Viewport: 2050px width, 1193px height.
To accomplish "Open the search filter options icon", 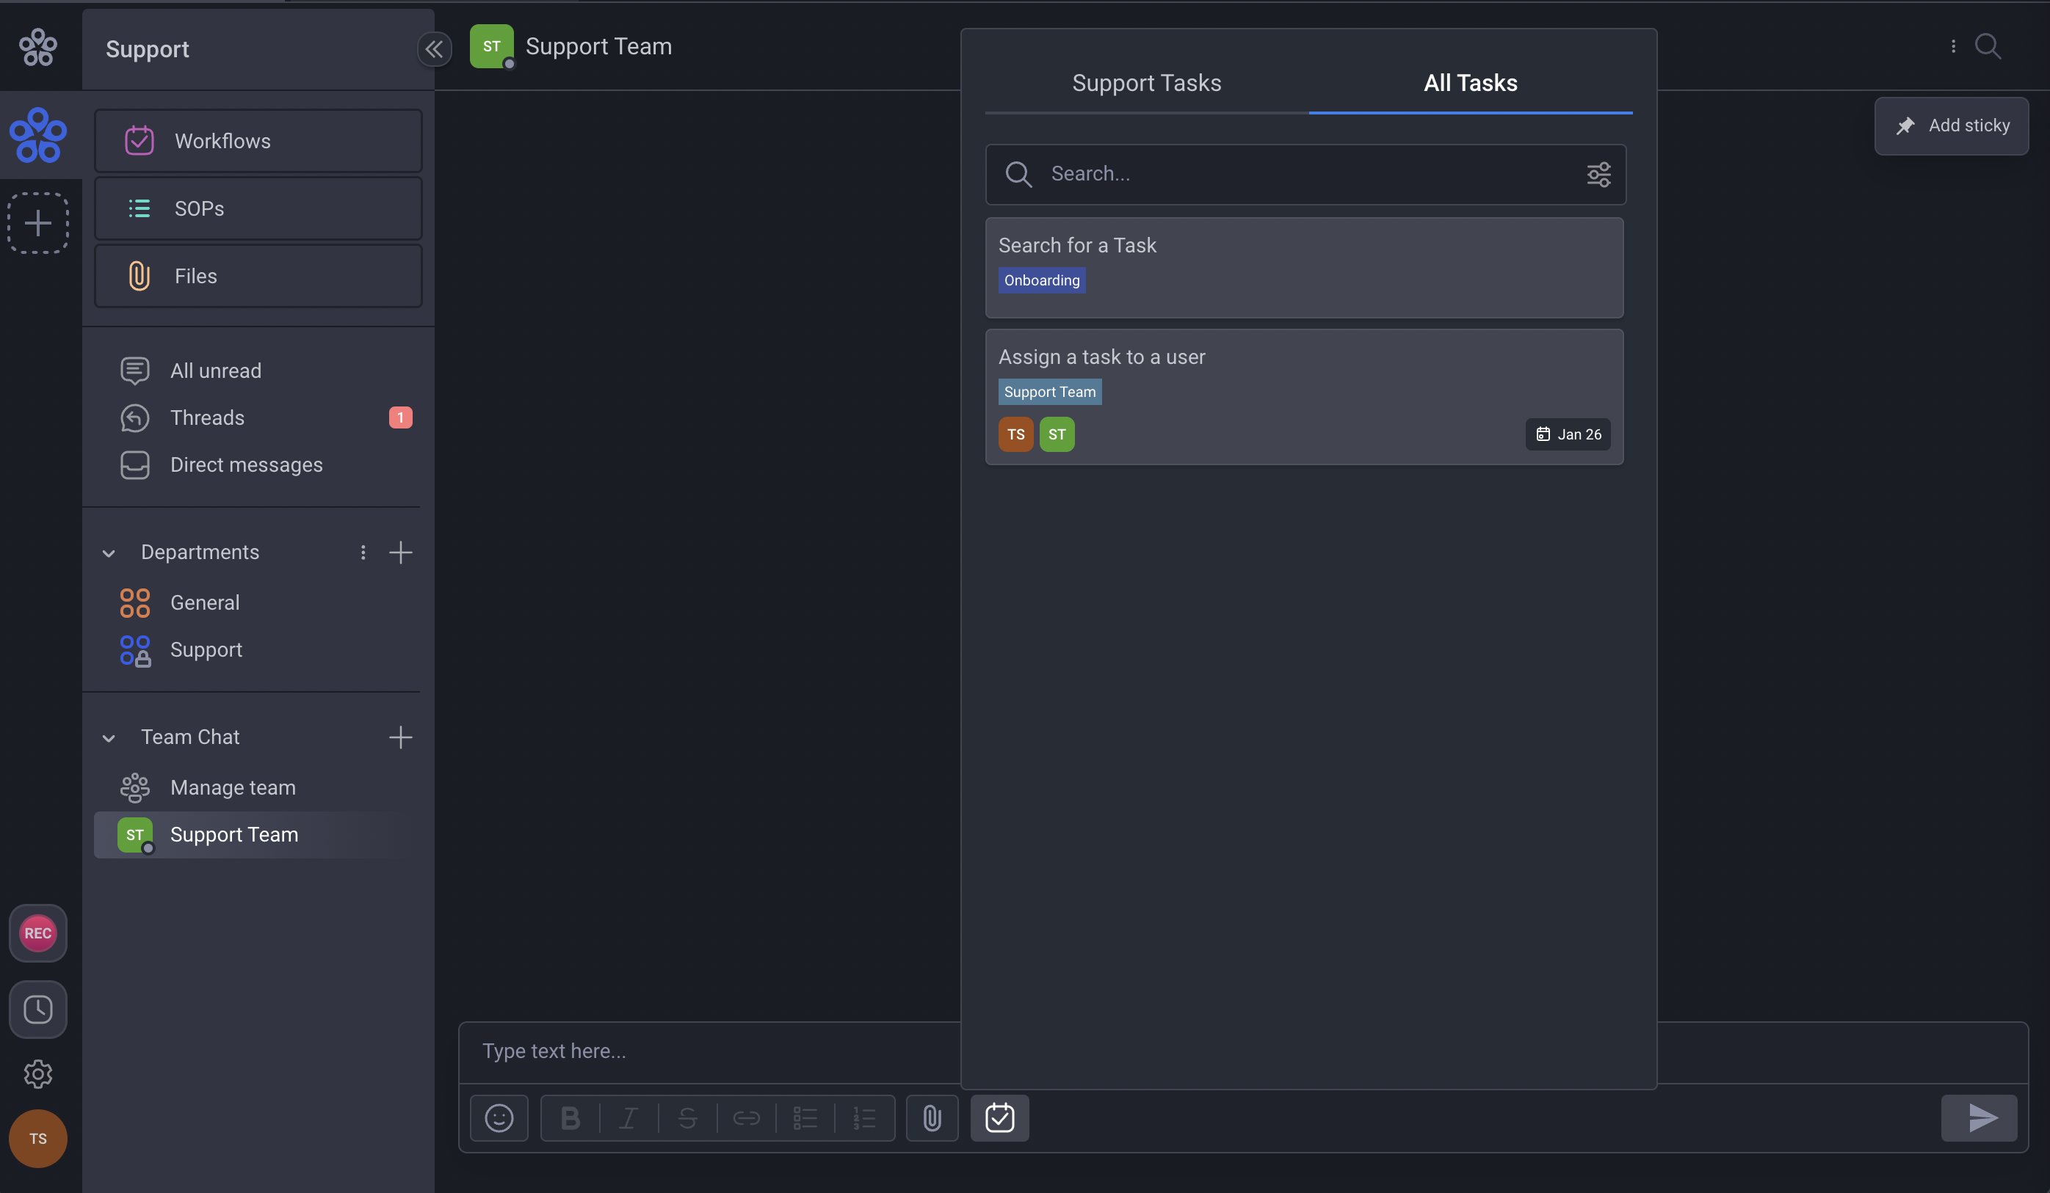I will point(1598,174).
